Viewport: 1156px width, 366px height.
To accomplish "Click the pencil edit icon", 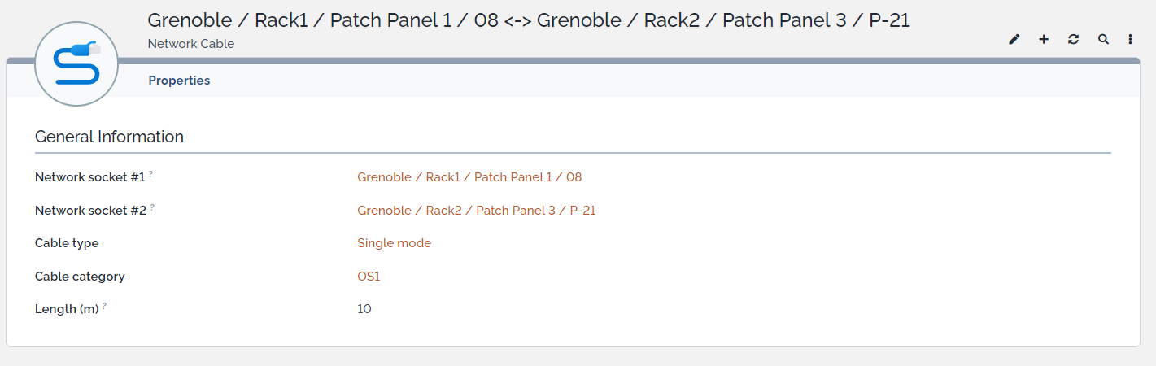I will [1014, 39].
